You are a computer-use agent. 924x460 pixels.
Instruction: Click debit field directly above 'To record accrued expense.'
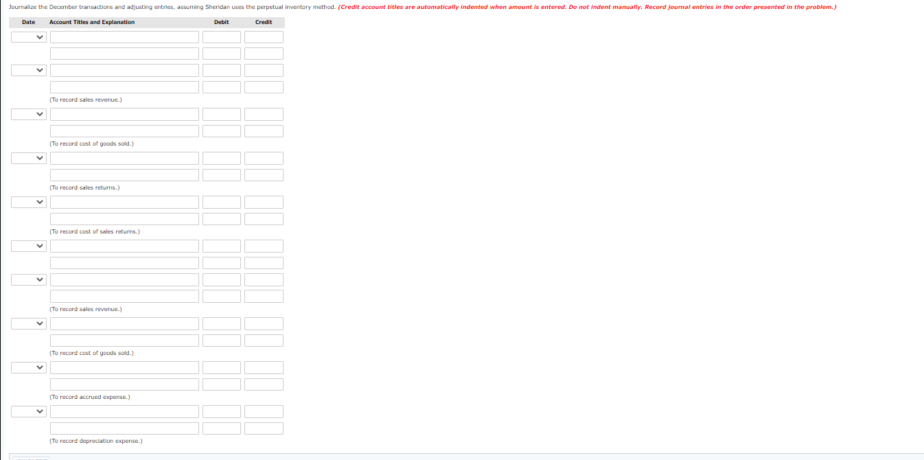[x=222, y=384]
